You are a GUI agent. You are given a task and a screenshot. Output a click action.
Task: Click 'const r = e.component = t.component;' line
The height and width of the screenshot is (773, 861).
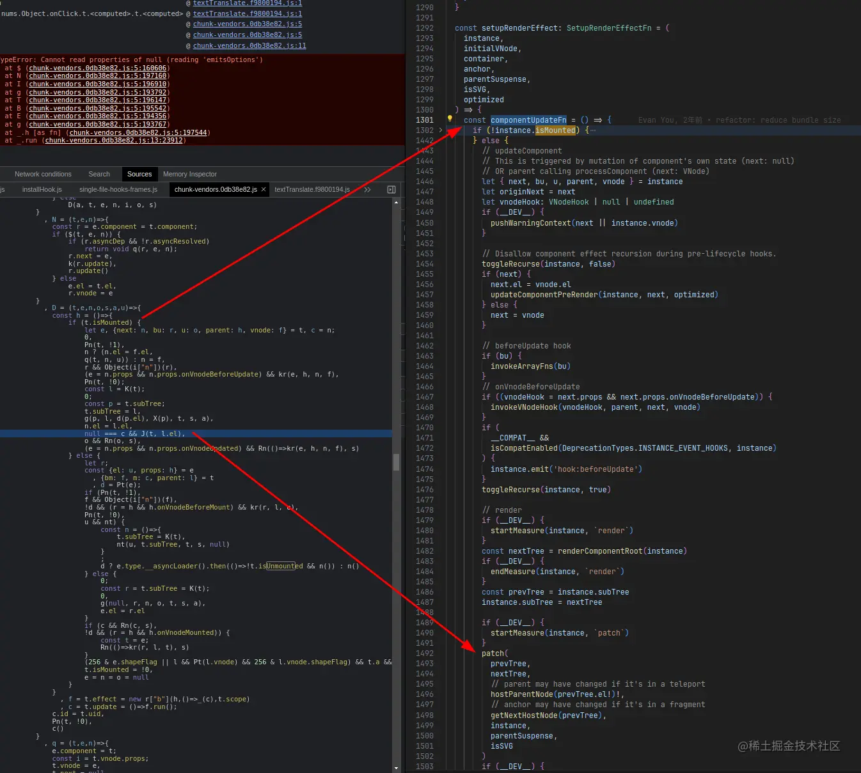(125, 227)
